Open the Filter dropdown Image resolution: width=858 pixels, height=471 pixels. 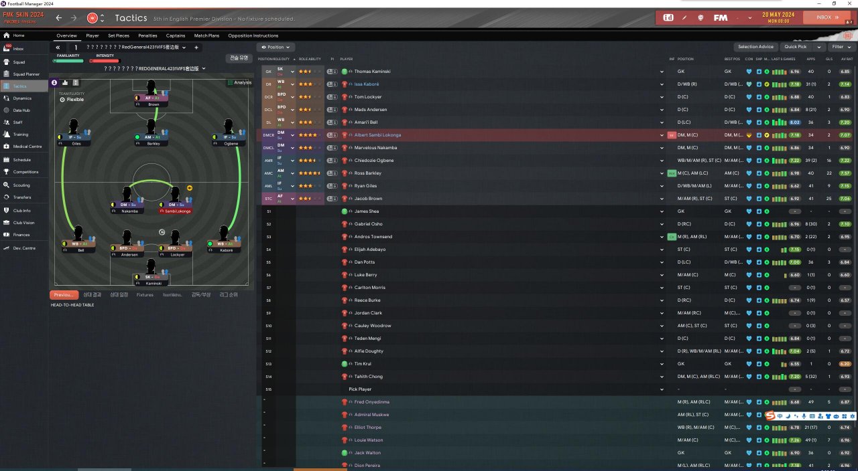tap(841, 47)
